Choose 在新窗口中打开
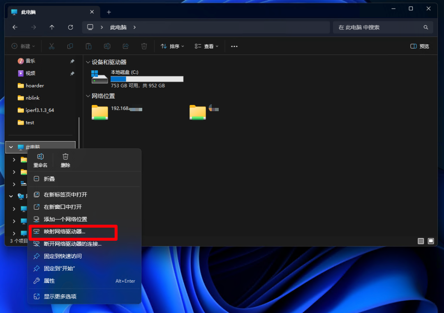This screenshot has height=313, width=444. (x=84, y=207)
